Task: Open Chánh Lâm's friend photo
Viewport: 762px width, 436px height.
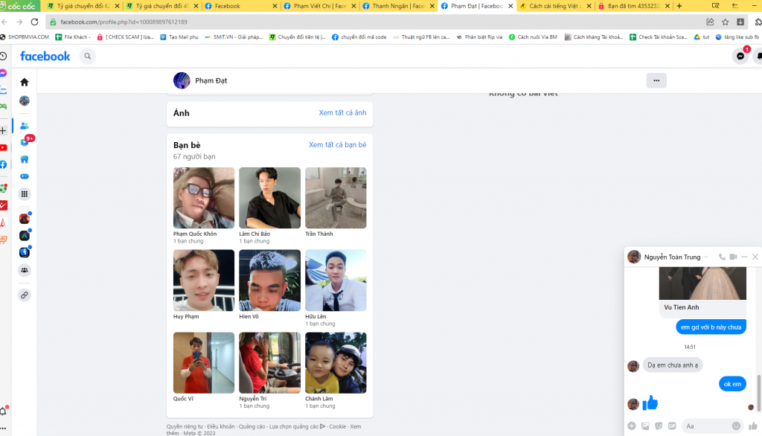Action: 336,362
